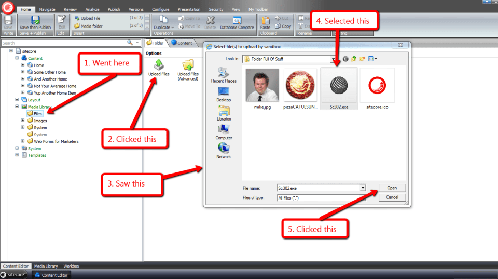
Task: Click the Sitecore logo button at top-left
Action: [7, 7]
